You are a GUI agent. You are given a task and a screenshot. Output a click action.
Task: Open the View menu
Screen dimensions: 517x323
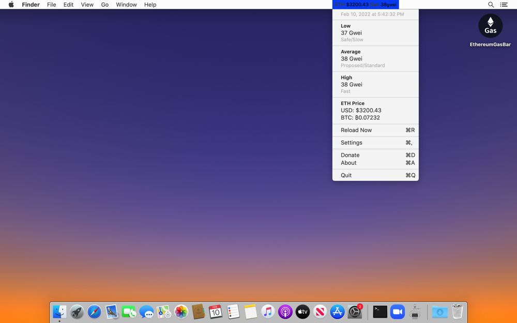point(87,5)
